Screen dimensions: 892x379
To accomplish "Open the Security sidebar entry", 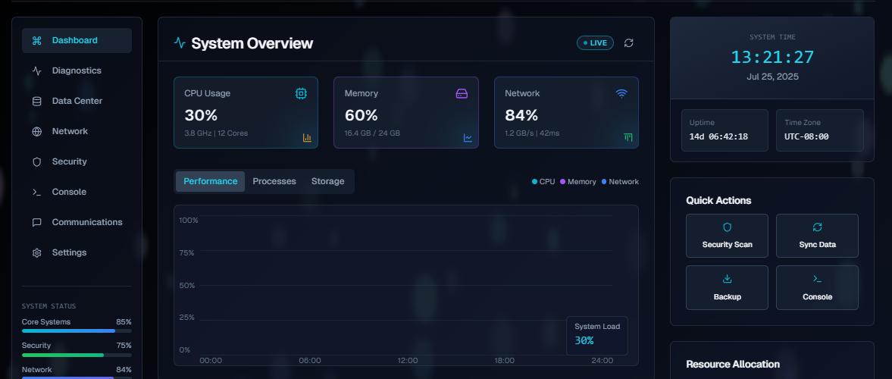I will tap(77, 161).
